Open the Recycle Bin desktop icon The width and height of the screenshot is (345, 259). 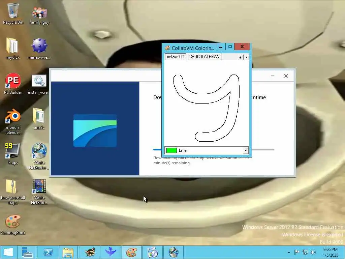tap(13, 13)
